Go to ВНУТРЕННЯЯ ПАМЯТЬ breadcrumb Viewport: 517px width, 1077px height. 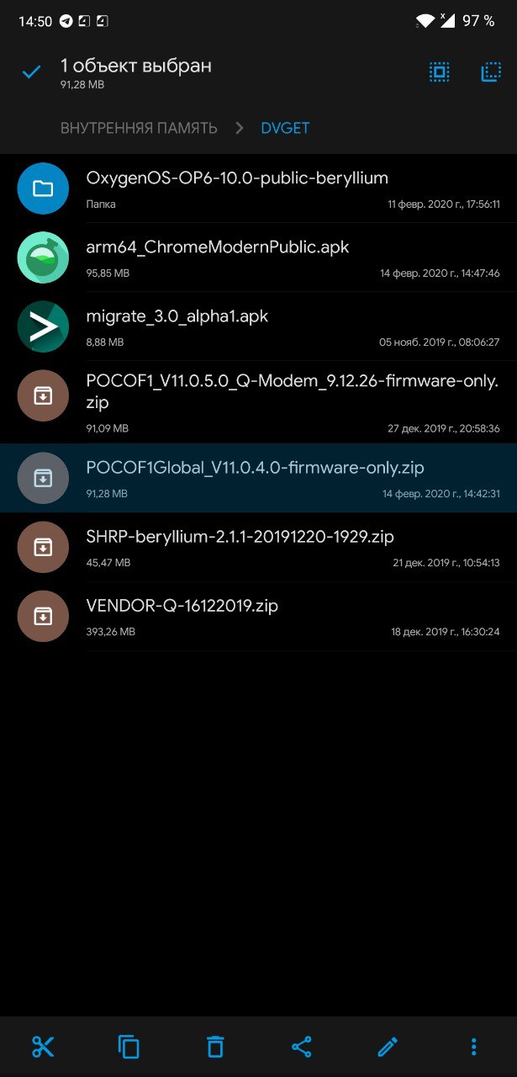(x=139, y=128)
